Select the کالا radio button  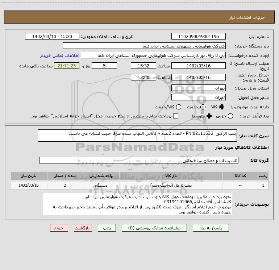pos(222,107)
